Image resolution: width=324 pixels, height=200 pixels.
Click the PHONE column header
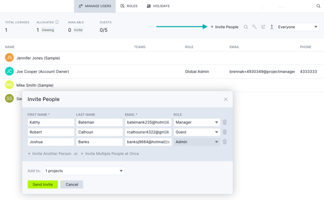(306, 47)
